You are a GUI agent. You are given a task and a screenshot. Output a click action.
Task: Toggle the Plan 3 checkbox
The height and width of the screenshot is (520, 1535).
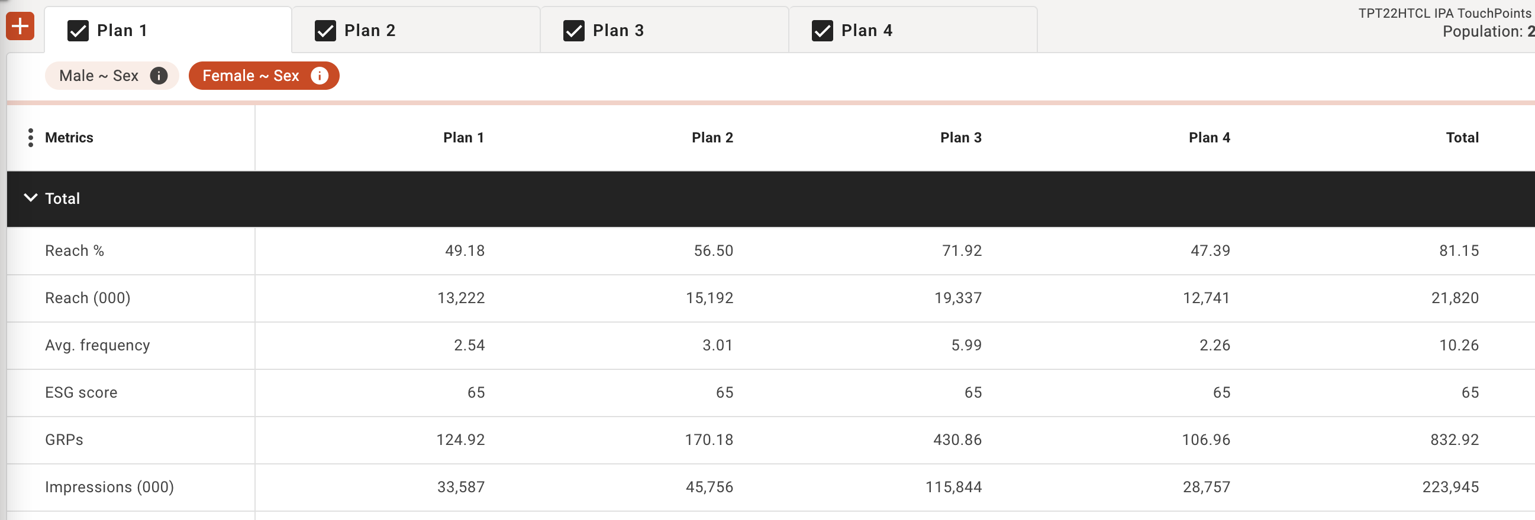coord(574,30)
